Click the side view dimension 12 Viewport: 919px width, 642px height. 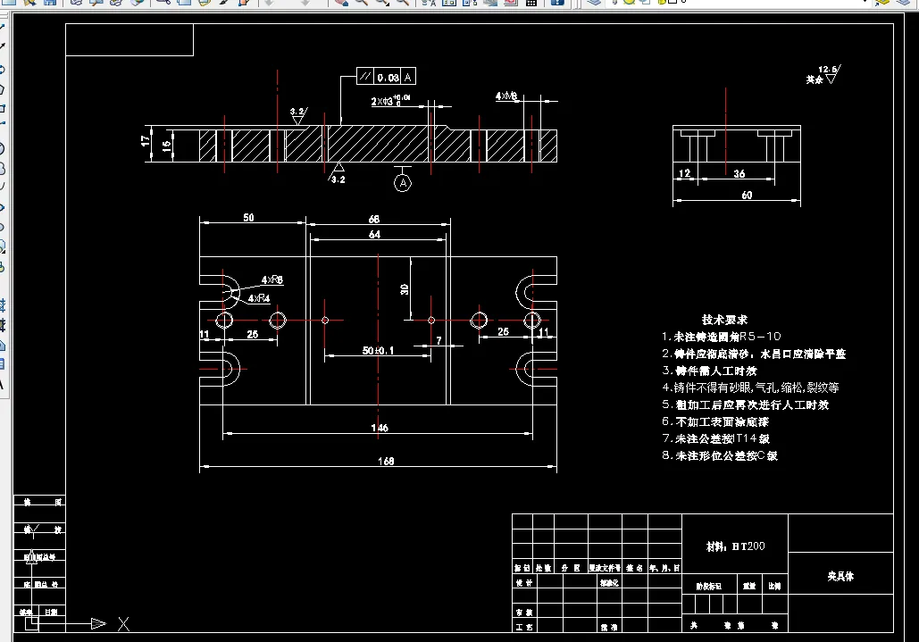(x=684, y=173)
